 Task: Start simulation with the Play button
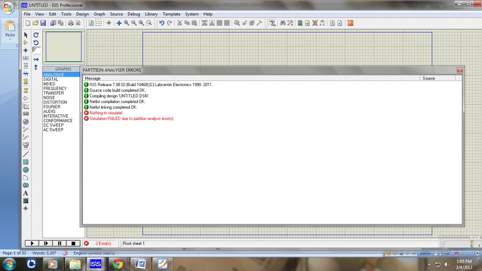pos(32,243)
